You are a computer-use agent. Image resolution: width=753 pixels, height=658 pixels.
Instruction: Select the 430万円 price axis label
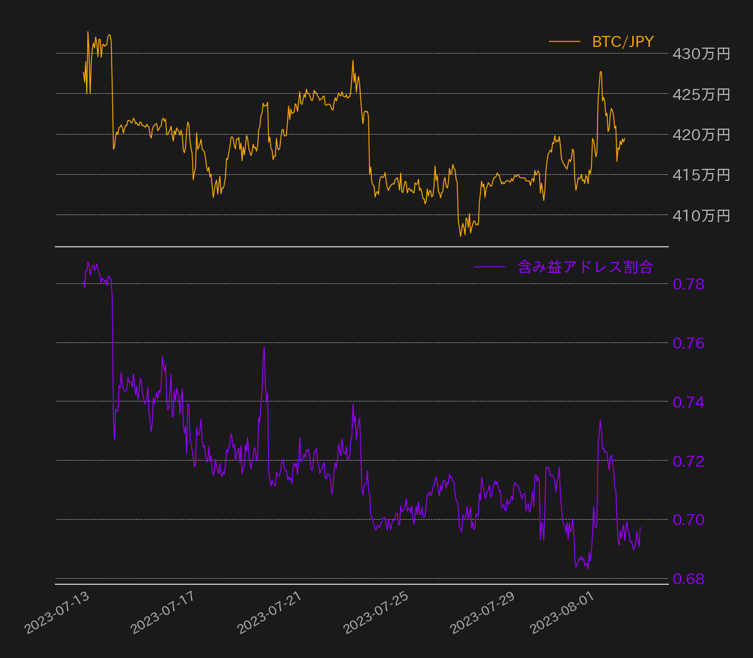[701, 54]
